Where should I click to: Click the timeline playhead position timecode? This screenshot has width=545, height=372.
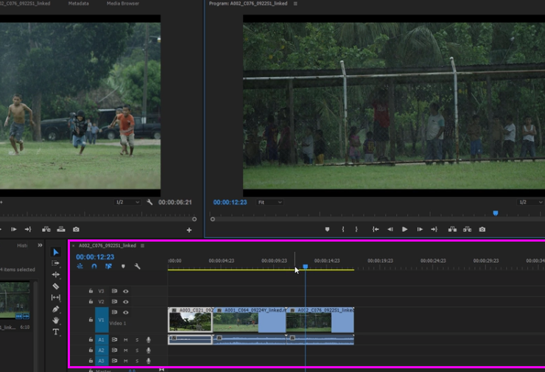95,257
